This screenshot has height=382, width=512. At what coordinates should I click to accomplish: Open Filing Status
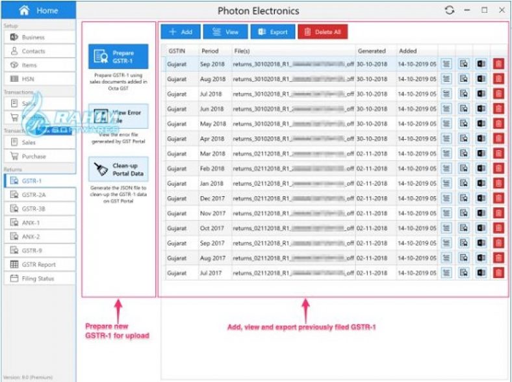[x=40, y=279]
